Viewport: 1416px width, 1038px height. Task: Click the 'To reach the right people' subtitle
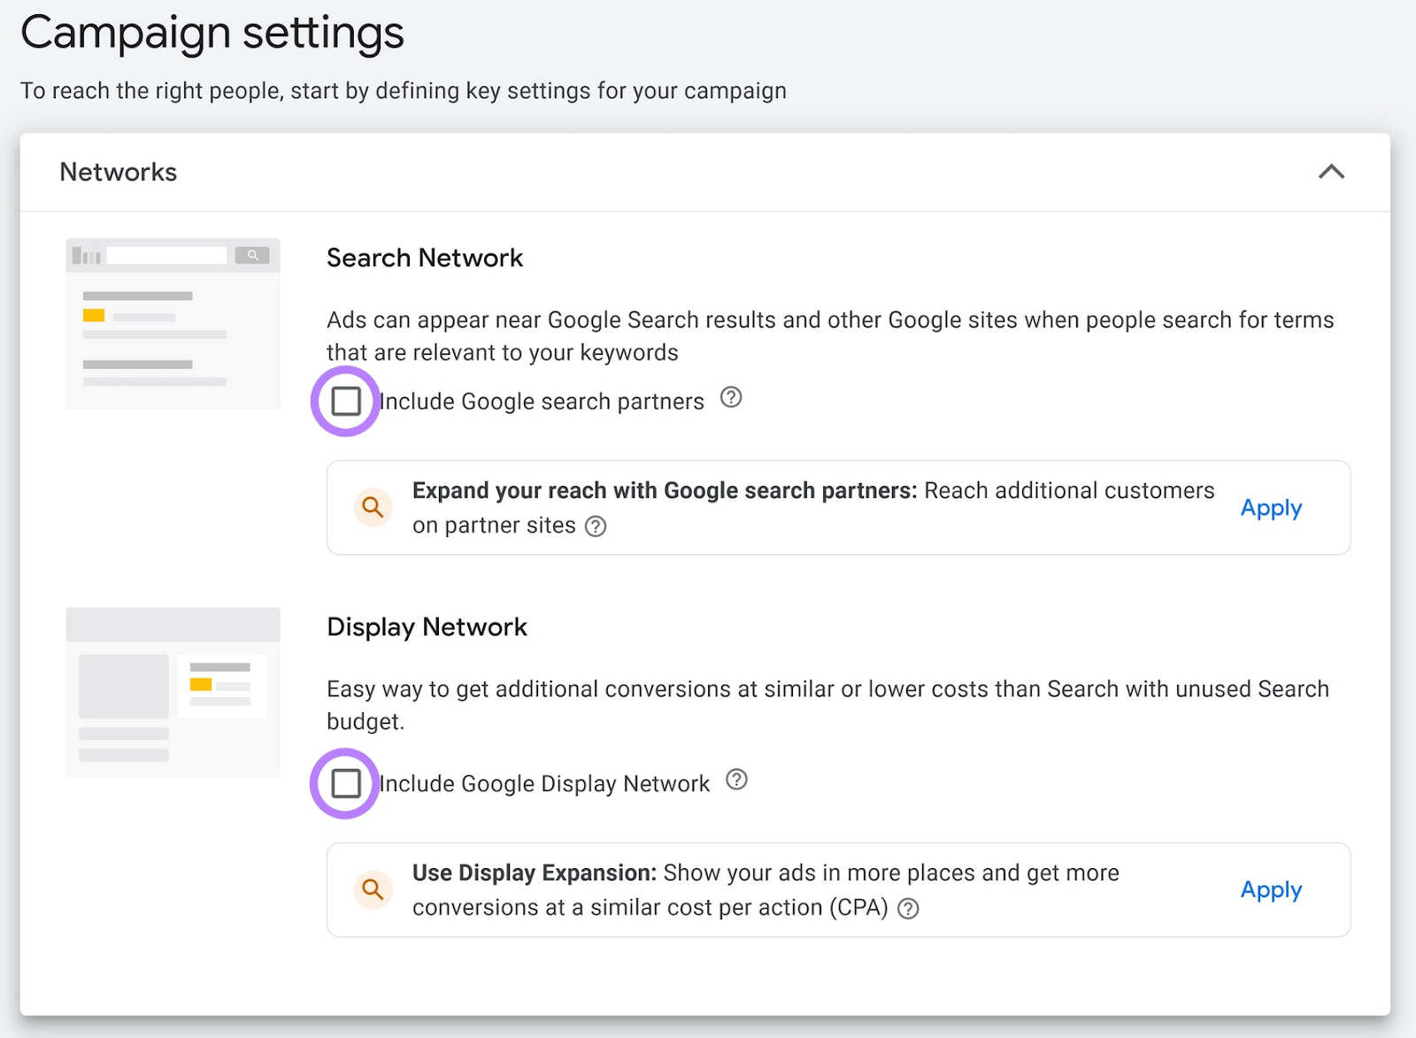point(404,91)
